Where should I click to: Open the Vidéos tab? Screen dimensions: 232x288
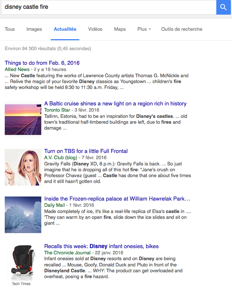(x=95, y=29)
